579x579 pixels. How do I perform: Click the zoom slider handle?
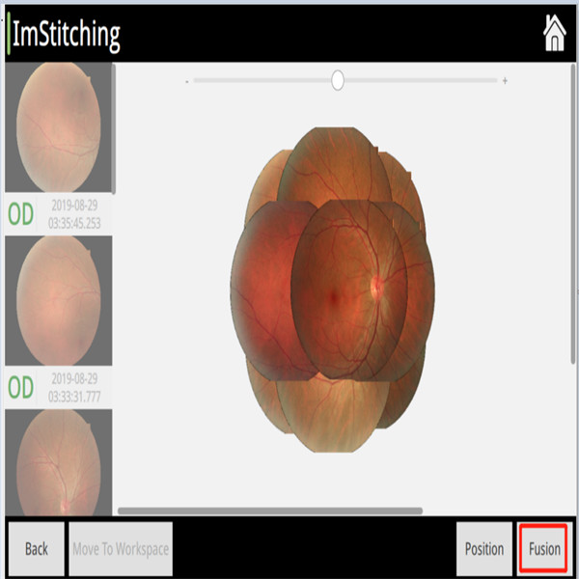(338, 81)
